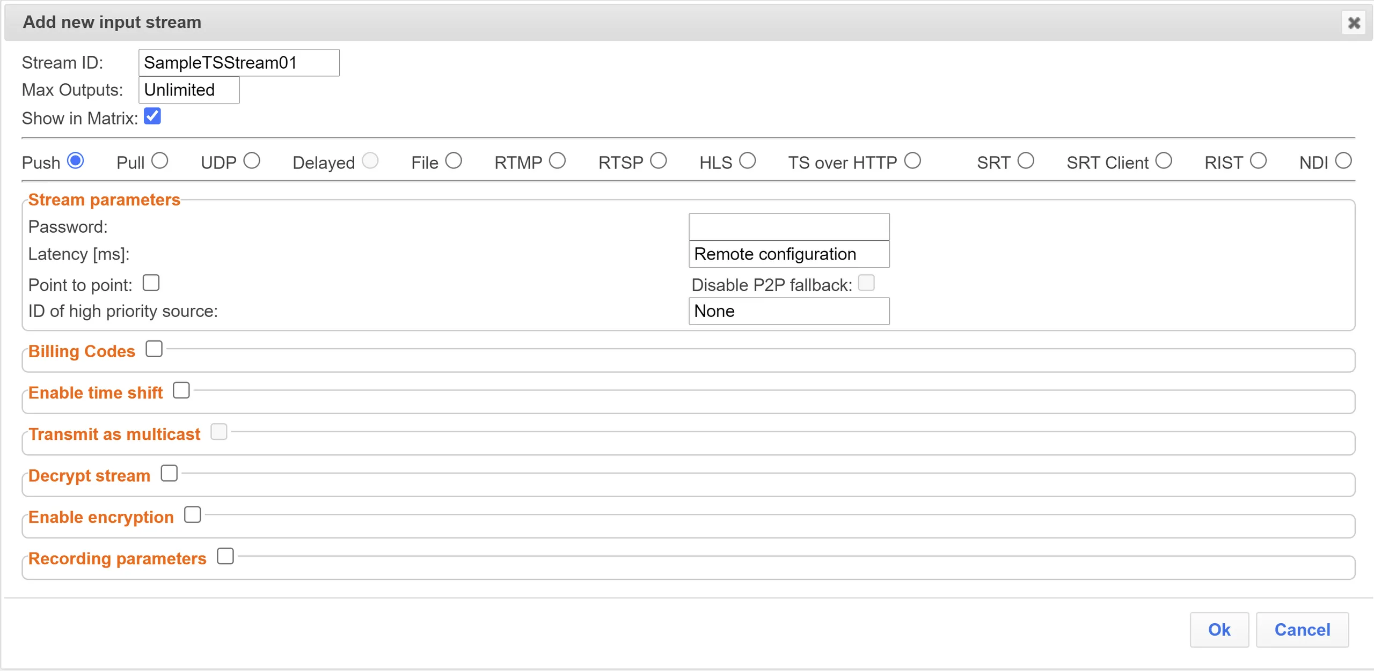Select the RTMP radio option
The height and width of the screenshot is (671, 1374).
point(557,161)
